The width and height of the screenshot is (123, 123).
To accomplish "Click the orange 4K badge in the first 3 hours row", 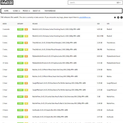I will [x=26, y=110].
